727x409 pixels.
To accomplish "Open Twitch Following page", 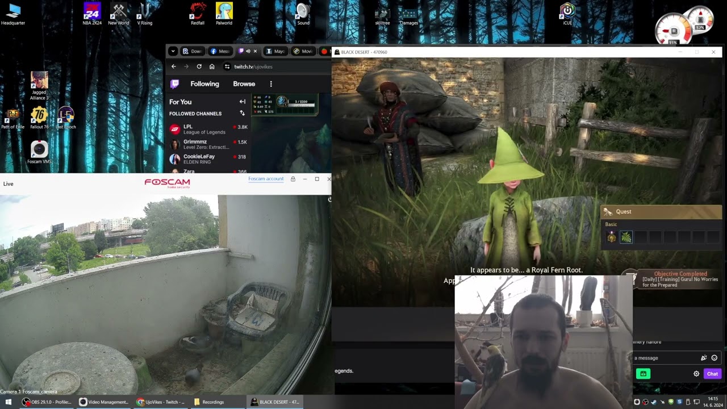I will (204, 84).
